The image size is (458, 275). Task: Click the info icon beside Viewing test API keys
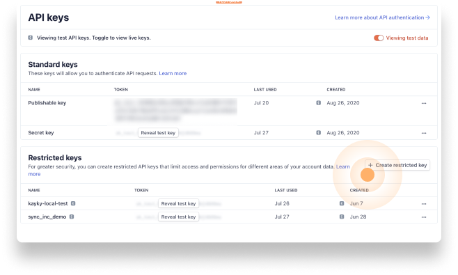click(31, 38)
